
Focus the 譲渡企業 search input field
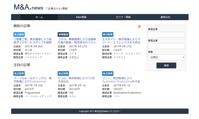pos(166,35)
